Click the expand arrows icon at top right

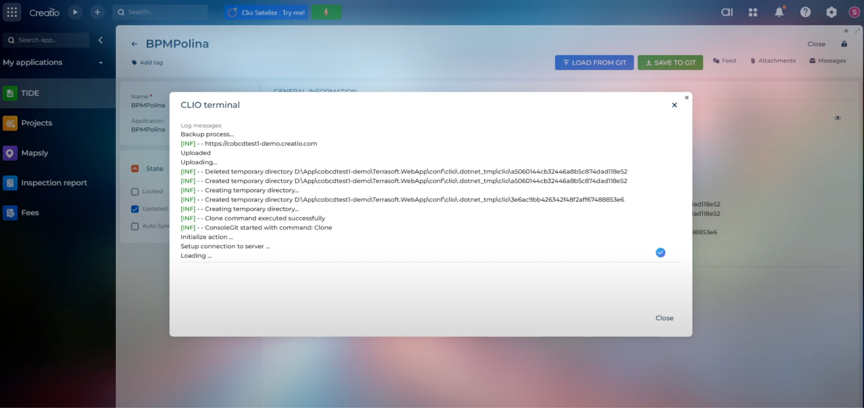point(857,31)
